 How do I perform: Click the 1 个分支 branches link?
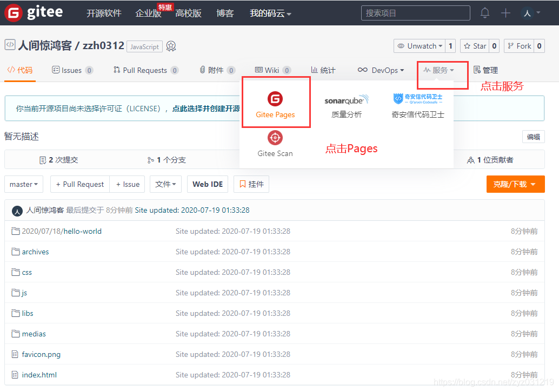tap(167, 160)
